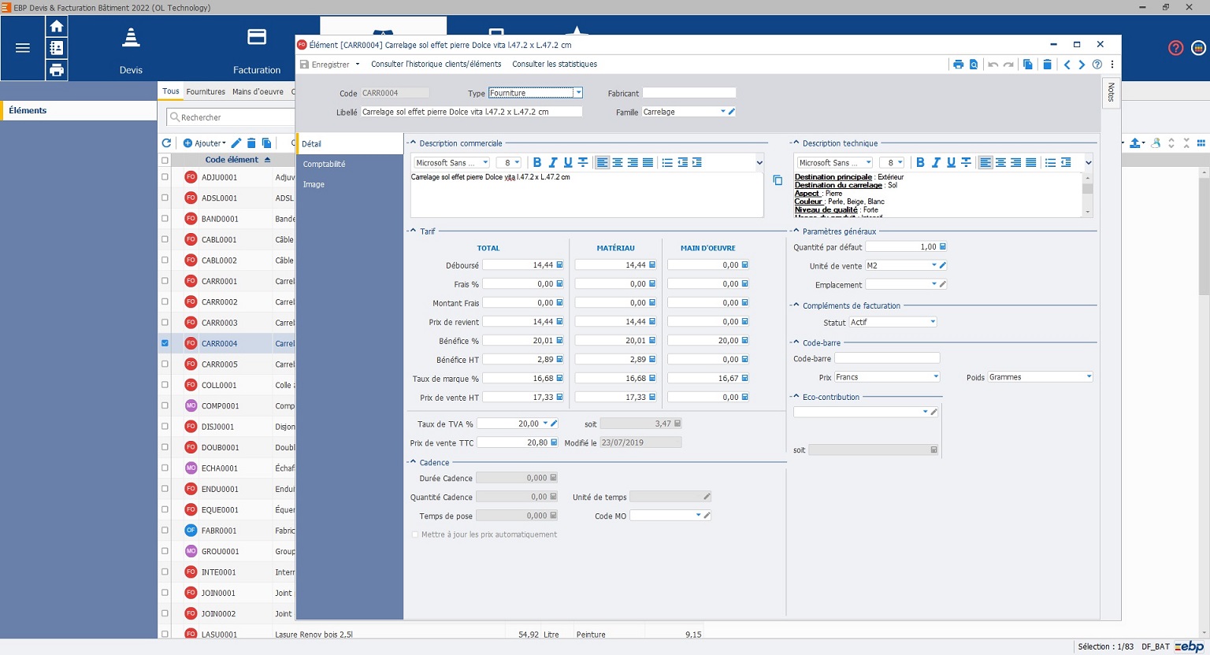Insert bullet list in Description commerciale editor
1210x655 pixels.
point(667,162)
